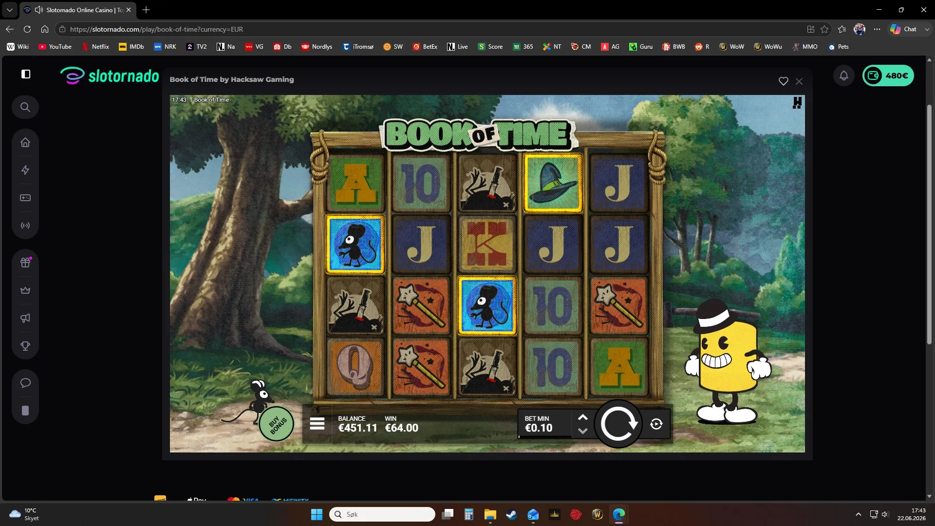935x526 pixels.
Task: Open the notifications bell
Action: point(844,75)
